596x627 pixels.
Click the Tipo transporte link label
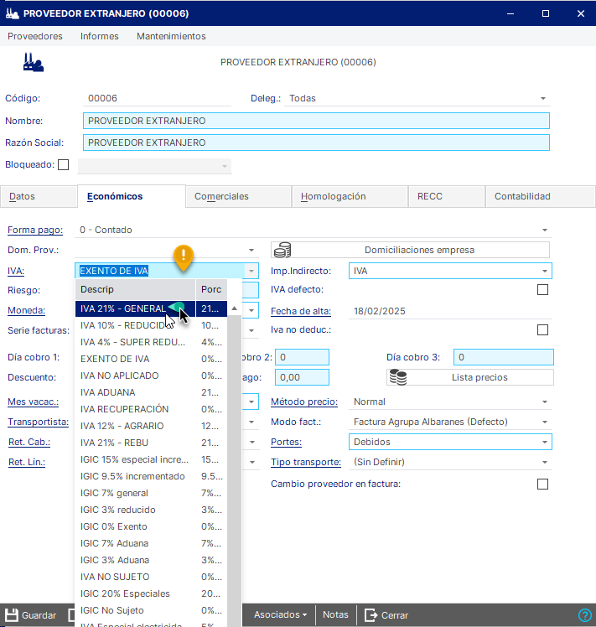click(x=306, y=462)
